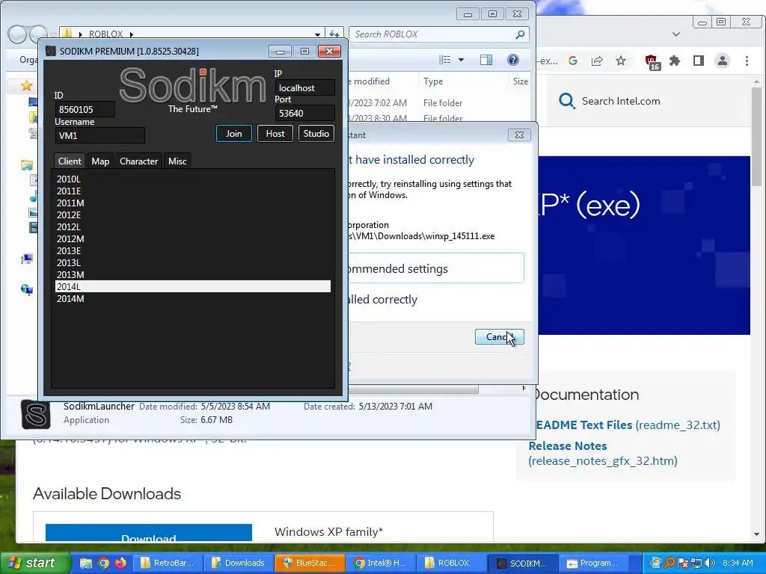Viewport: 766px width, 574px height.
Task: Change the Explorer view with the view icon
Action: click(x=445, y=60)
